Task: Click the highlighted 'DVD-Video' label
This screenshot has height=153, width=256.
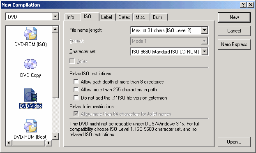Action: tap(30, 106)
